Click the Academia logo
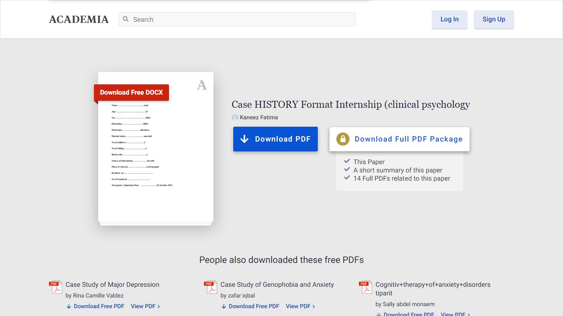563x316 pixels. pos(79,19)
